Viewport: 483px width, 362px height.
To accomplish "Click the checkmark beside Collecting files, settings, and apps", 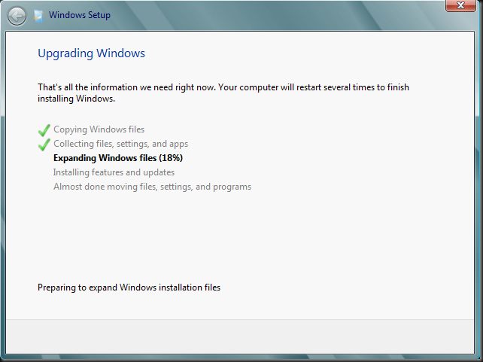I will click(x=44, y=144).
